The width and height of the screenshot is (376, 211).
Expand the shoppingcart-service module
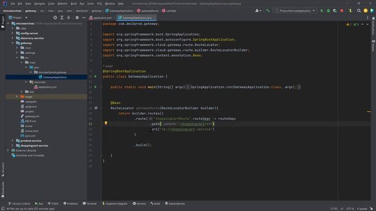(x=12, y=145)
